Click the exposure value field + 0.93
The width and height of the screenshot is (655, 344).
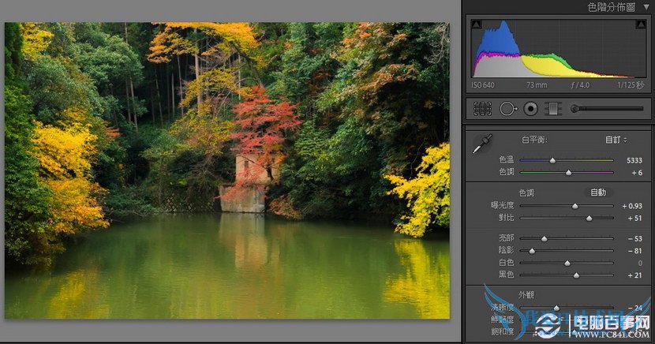point(632,206)
